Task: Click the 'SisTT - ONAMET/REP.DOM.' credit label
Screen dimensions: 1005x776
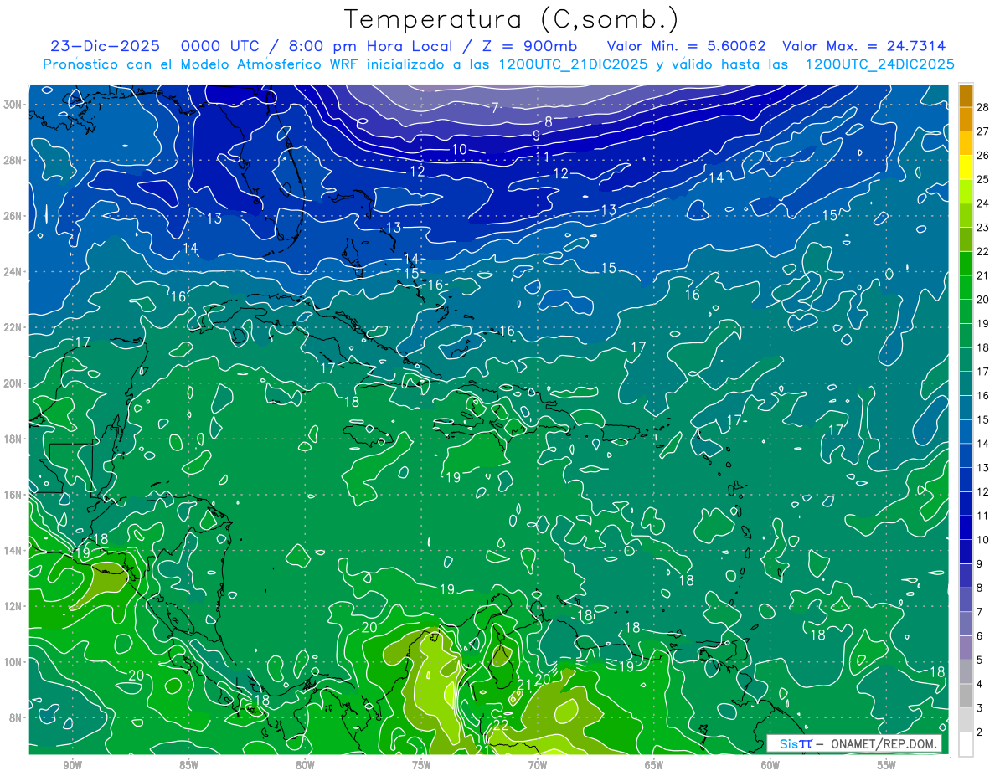Action: [854, 744]
